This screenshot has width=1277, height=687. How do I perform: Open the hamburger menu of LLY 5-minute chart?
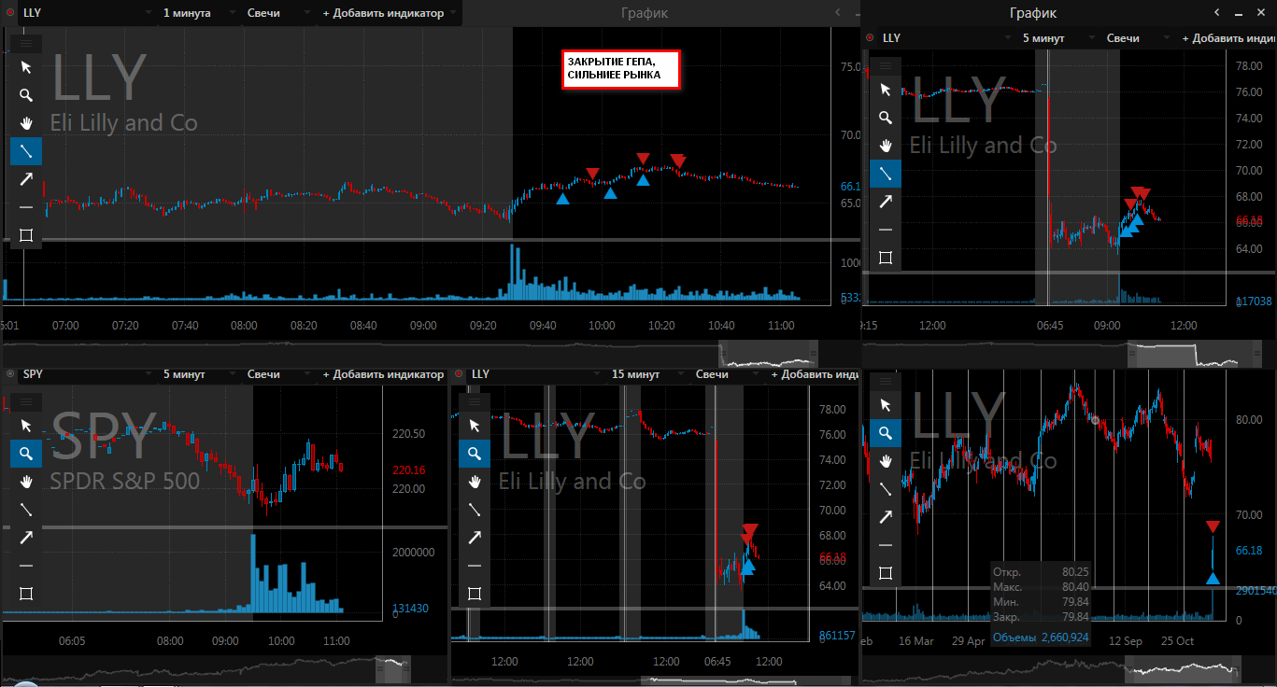click(886, 65)
